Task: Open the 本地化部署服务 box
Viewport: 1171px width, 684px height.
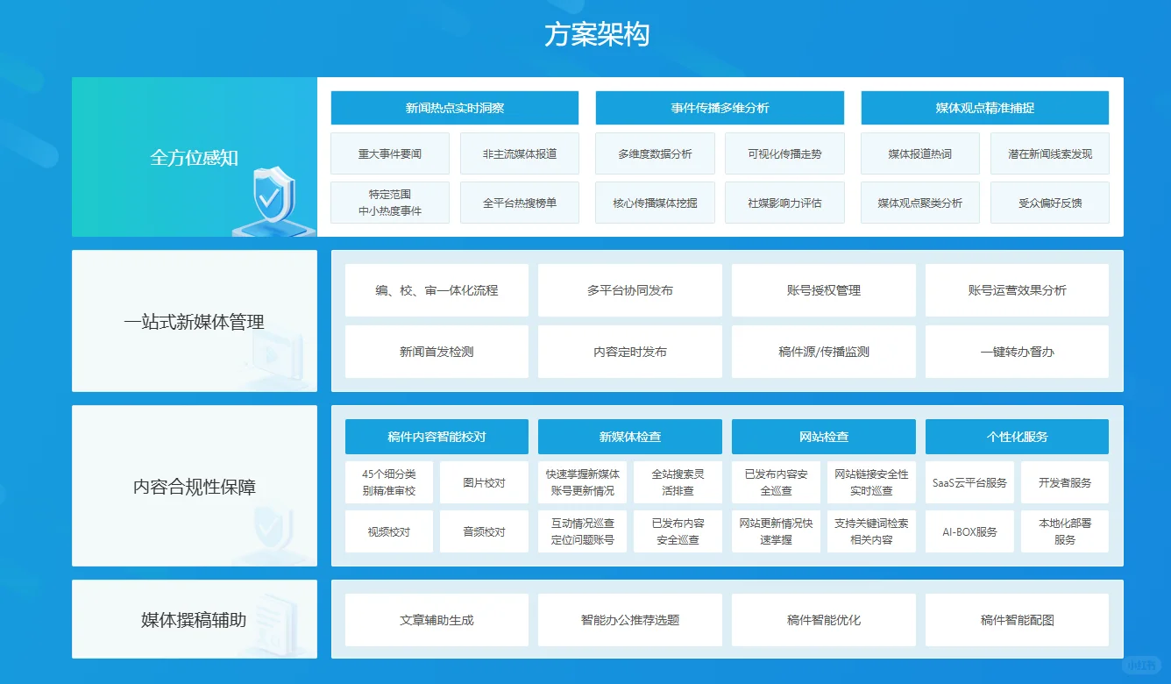Action: [x=1065, y=531]
